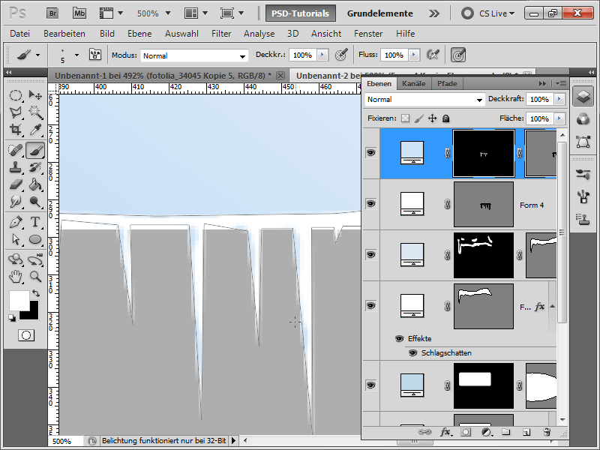Launch Adobe Bridge
This screenshot has height=450, width=600.
click(52, 13)
